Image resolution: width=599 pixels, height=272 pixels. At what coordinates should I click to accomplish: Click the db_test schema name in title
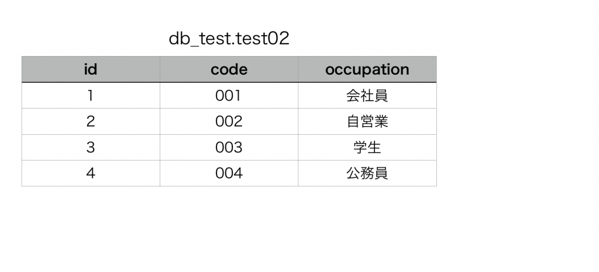click(x=190, y=39)
